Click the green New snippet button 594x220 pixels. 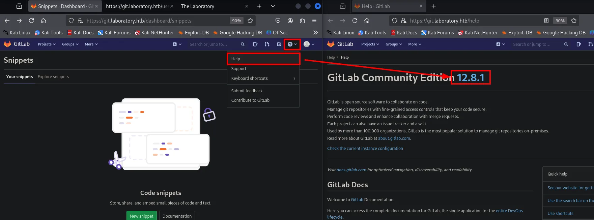[x=141, y=216]
